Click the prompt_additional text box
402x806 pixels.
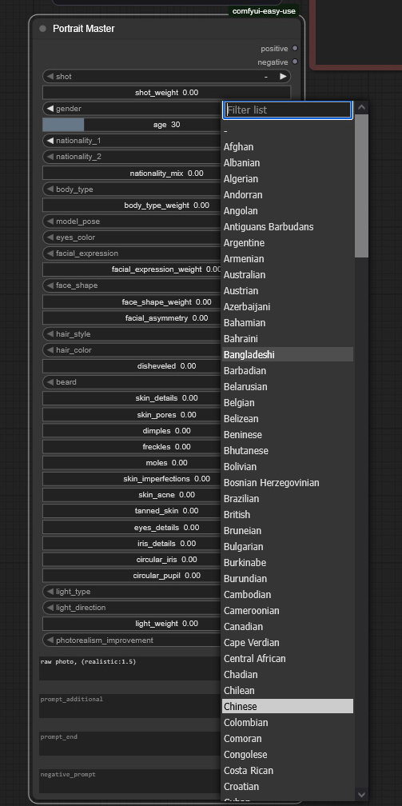click(130, 706)
